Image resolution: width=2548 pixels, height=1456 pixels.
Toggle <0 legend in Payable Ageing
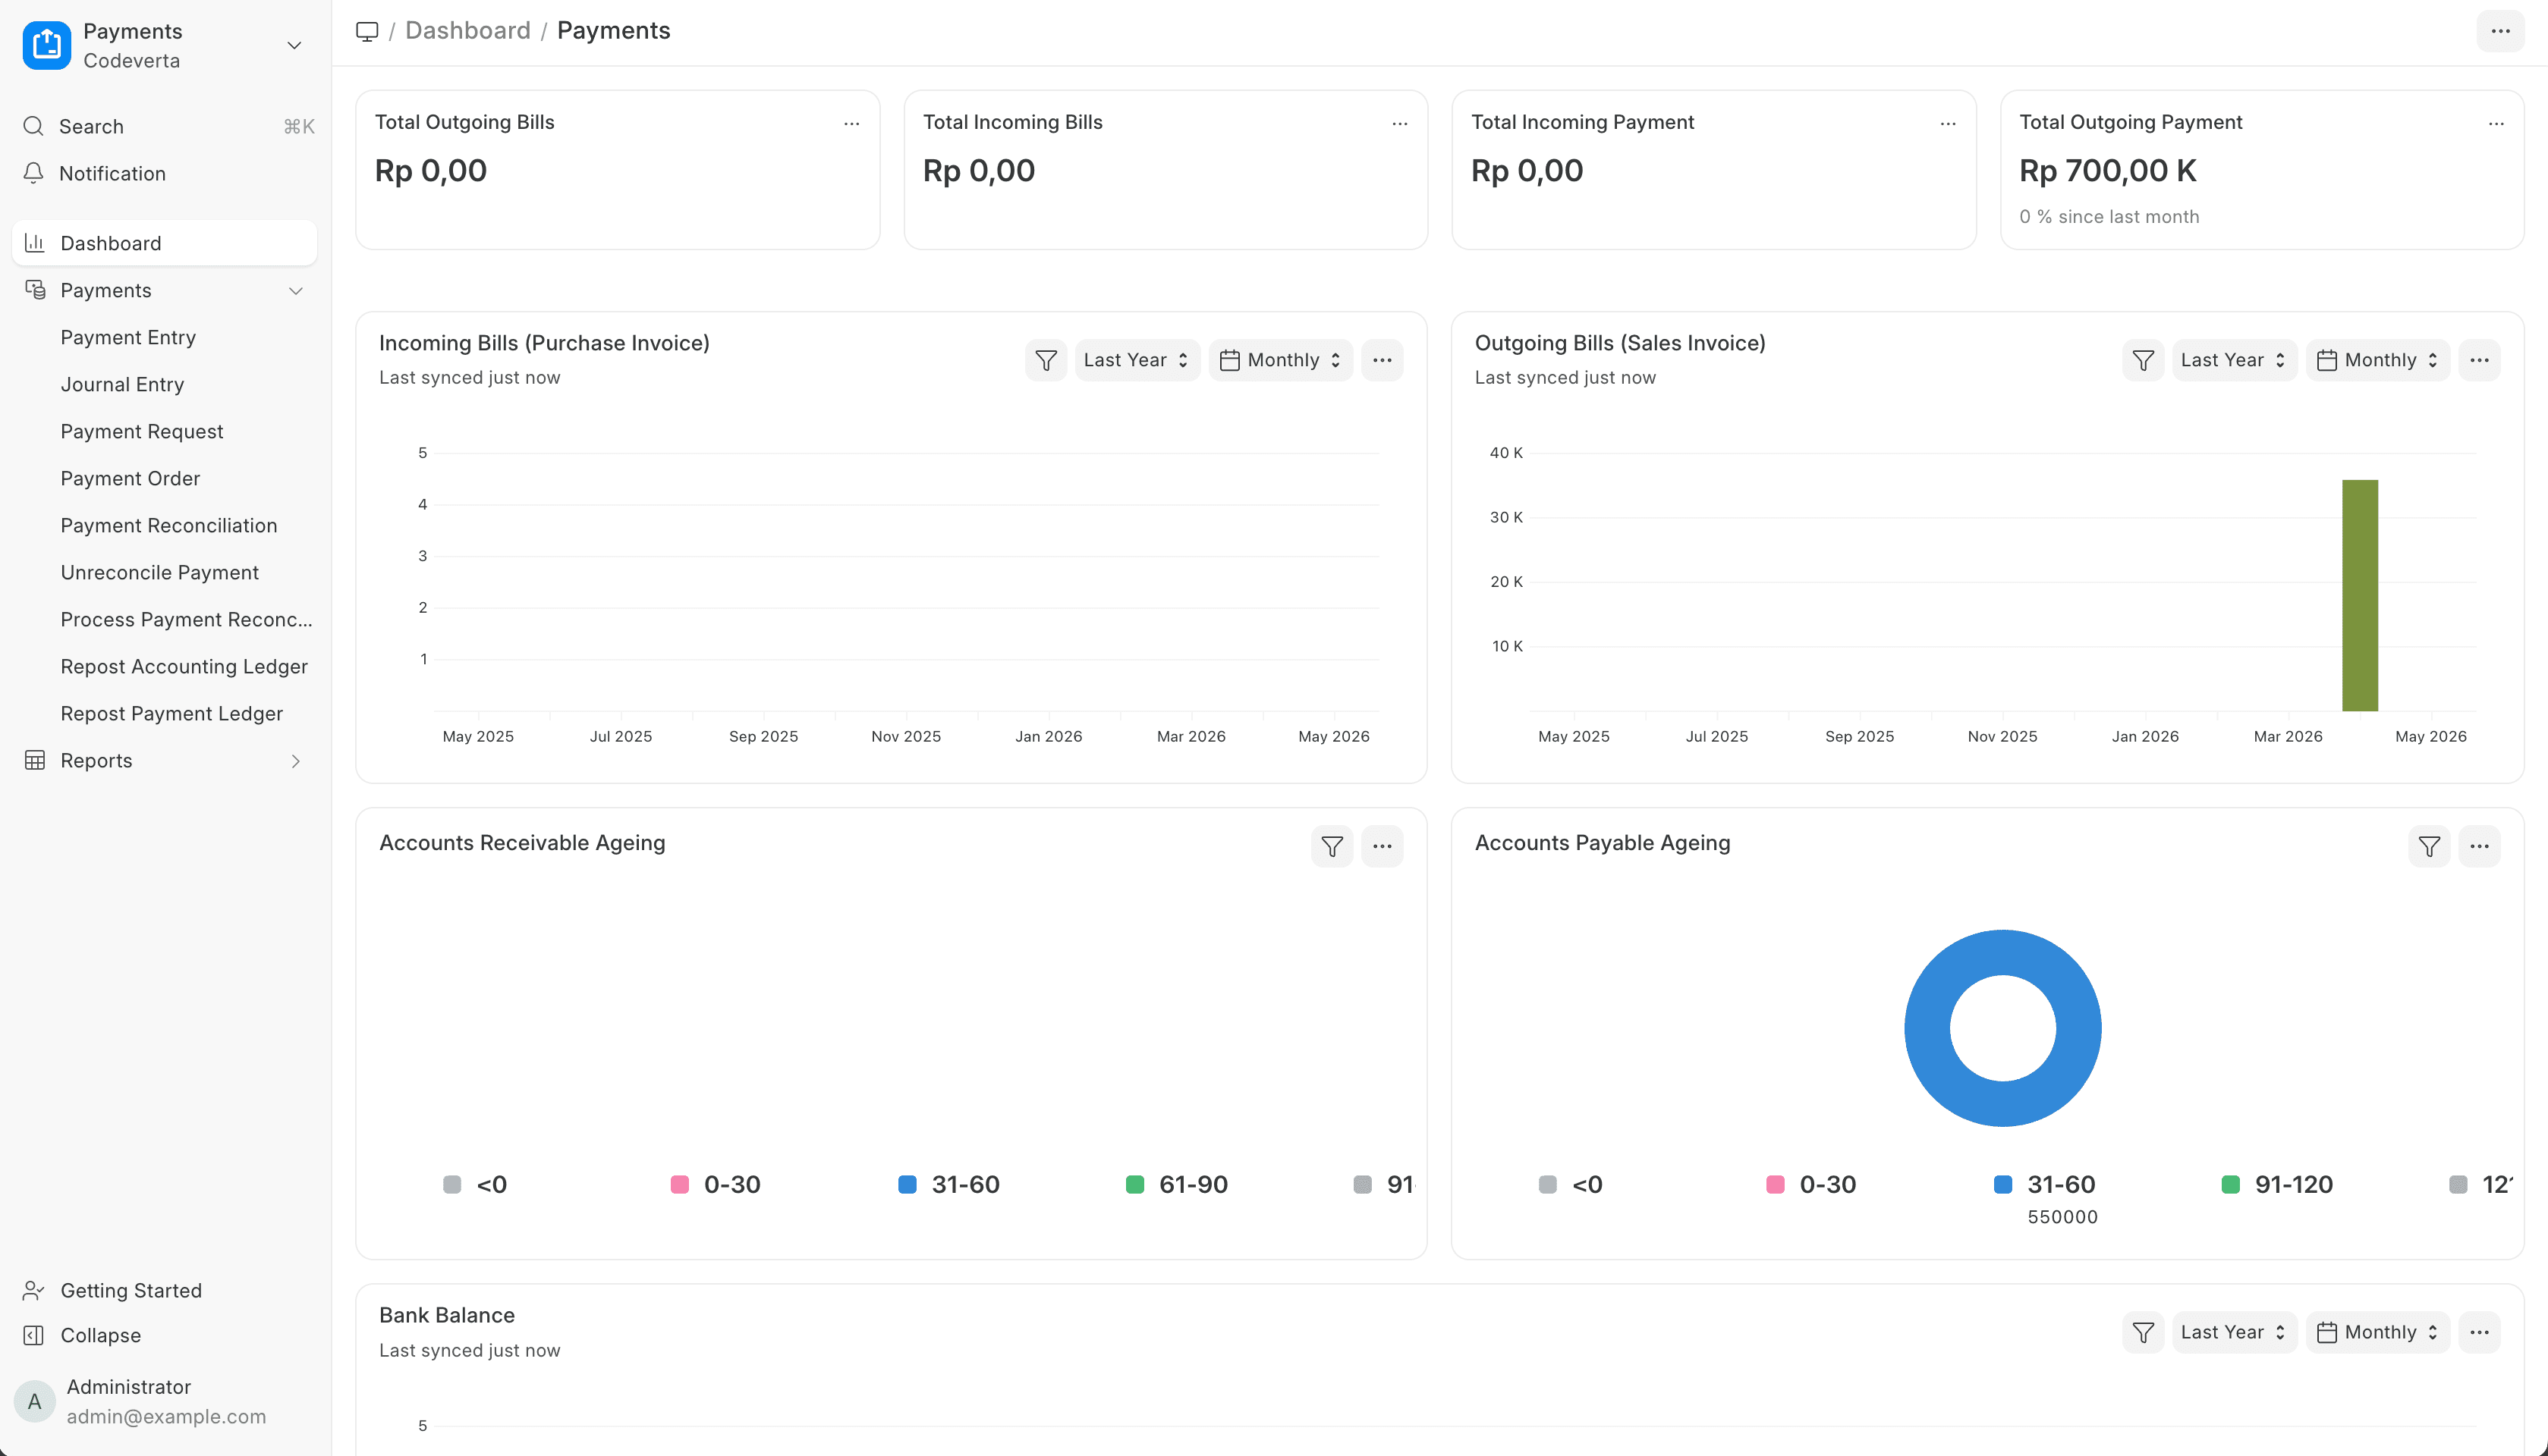[x=1571, y=1184]
